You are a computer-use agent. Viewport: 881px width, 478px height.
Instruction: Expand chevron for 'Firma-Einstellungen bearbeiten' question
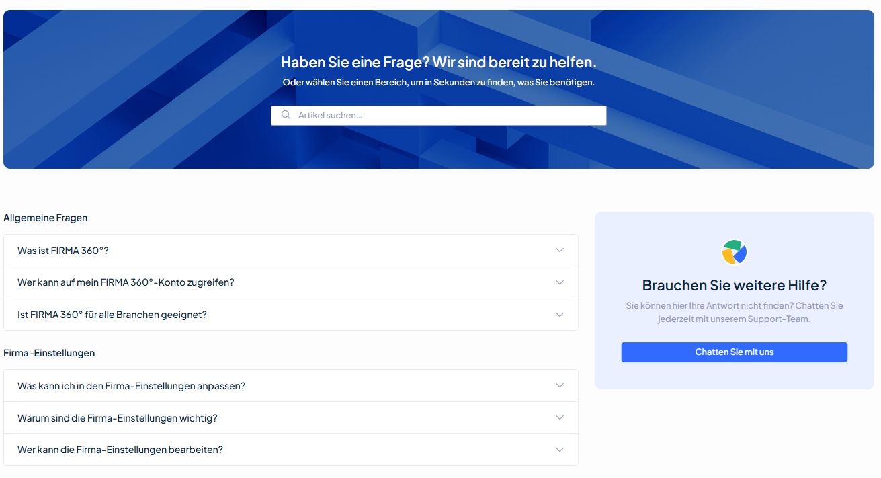click(x=559, y=450)
